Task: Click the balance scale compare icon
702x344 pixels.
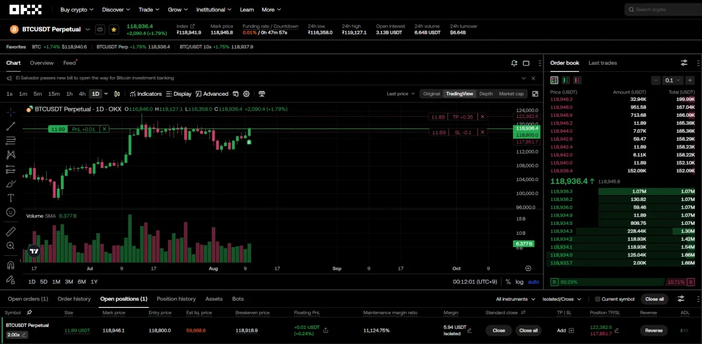Action: pyautogui.click(x=261, y=93)
